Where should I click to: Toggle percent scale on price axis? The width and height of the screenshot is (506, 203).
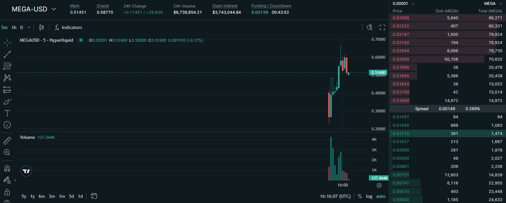(360, 196)
